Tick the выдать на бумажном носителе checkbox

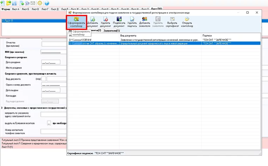(x=49, y=123)
